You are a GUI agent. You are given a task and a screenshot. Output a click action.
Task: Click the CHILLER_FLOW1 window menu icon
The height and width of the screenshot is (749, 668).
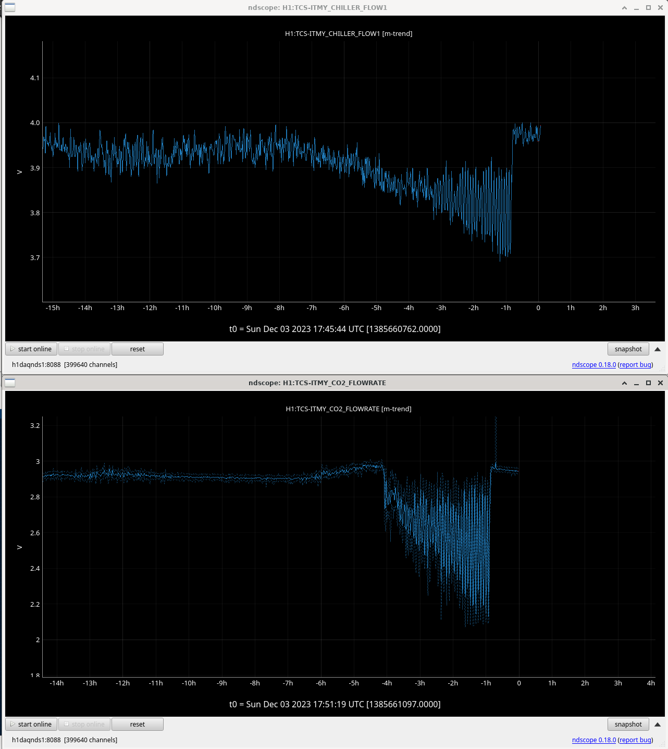tap(10, 7)
